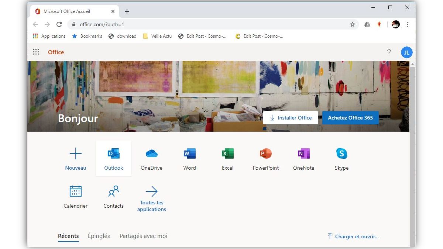
Task: Click the Installer Office button
Action: tap(290, 118)
